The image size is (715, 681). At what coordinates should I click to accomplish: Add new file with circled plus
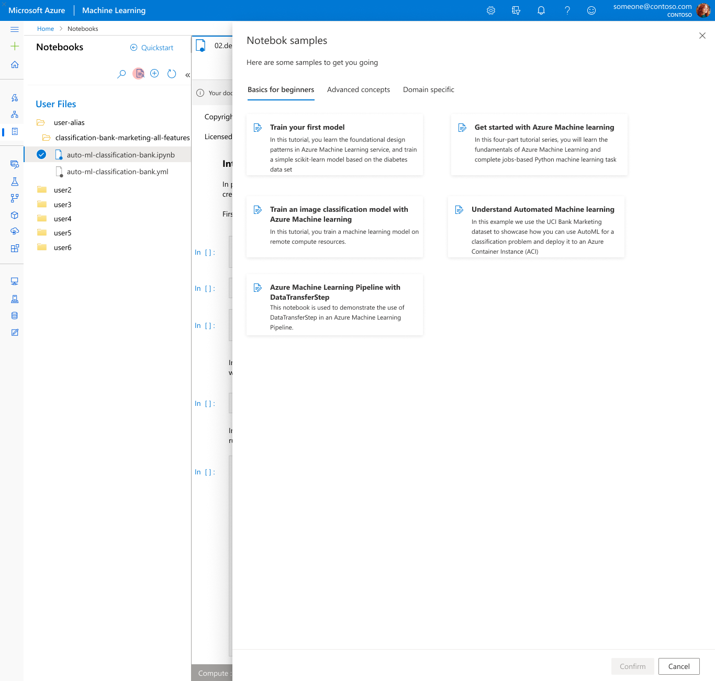coord(154,73)
